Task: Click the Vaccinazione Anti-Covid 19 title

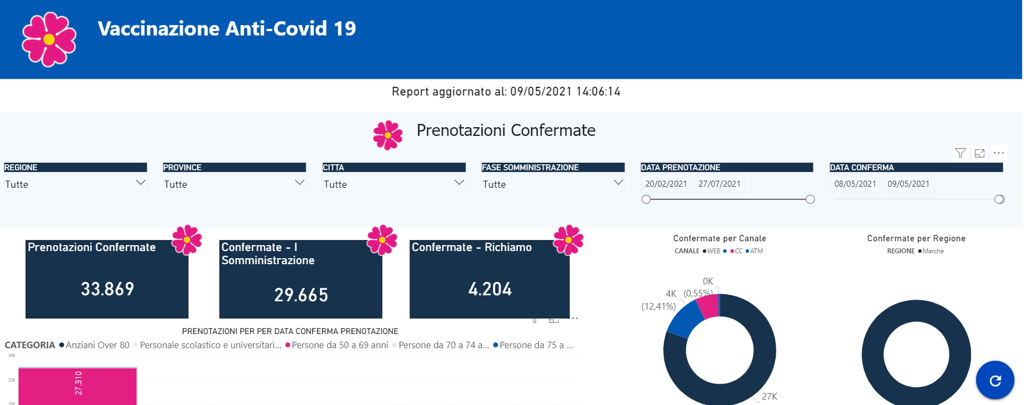Action: [x=227, y=28]
